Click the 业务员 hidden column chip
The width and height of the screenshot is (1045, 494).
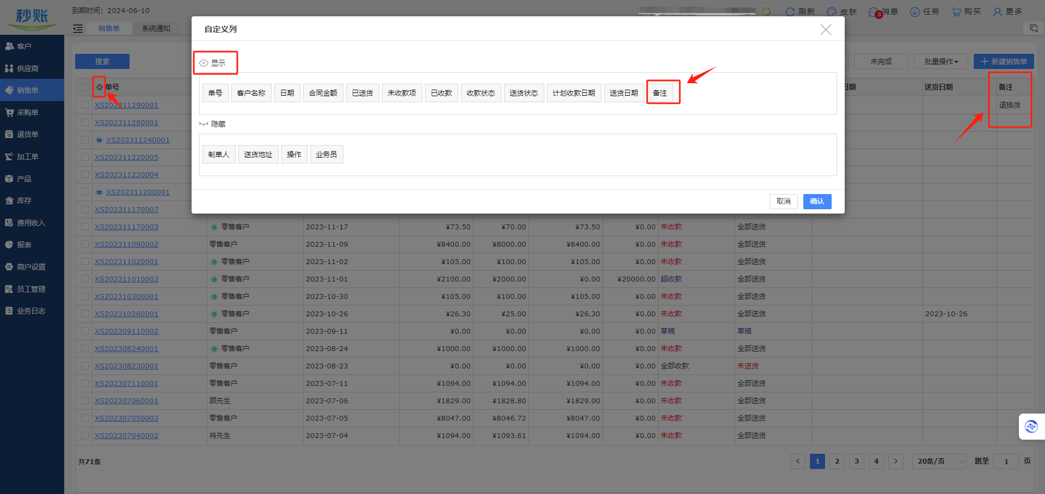click(327, 154)
